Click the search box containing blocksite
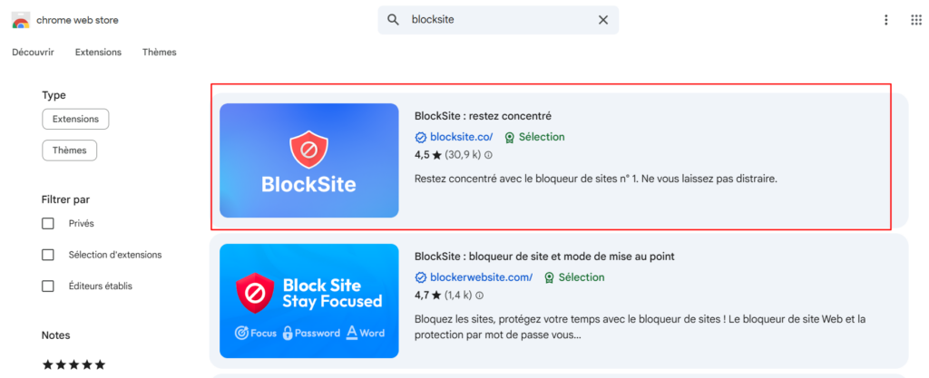 click(499, 20)
